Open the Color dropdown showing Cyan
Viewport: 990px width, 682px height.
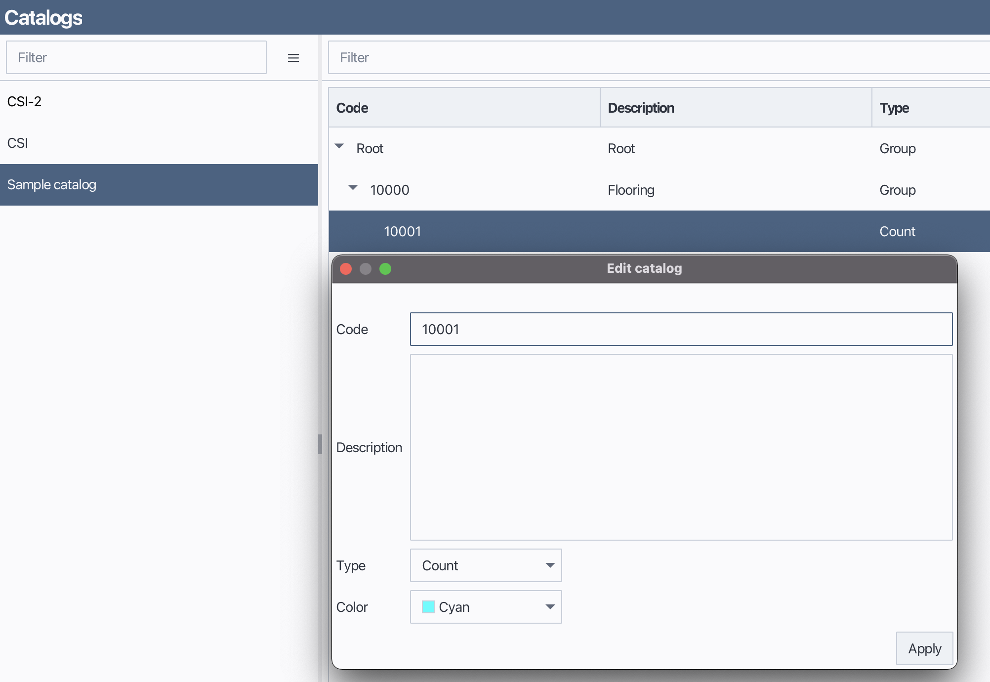[x=486, y=607]
